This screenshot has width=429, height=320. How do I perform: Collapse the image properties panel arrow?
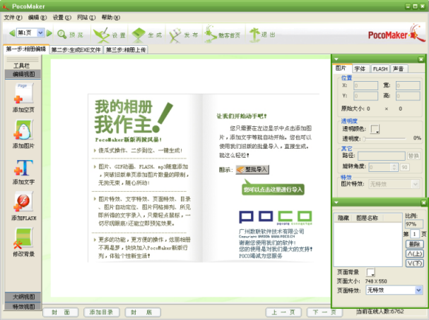point(336,59)
